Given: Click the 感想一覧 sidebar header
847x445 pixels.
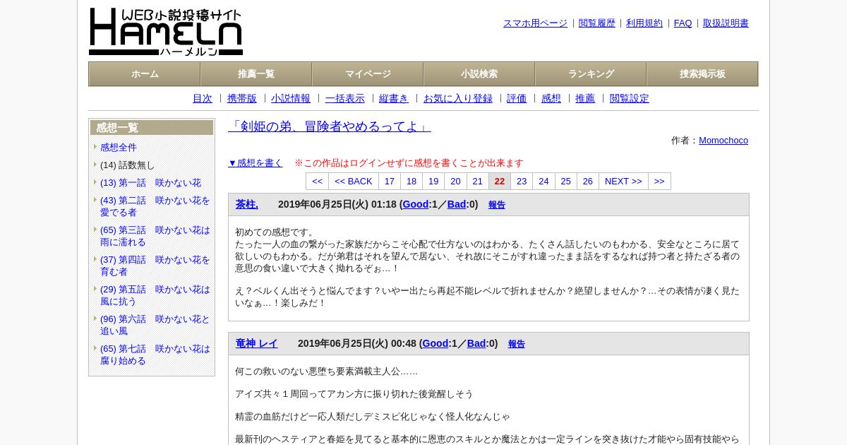Looking at the screenshot, I should 152,128.
